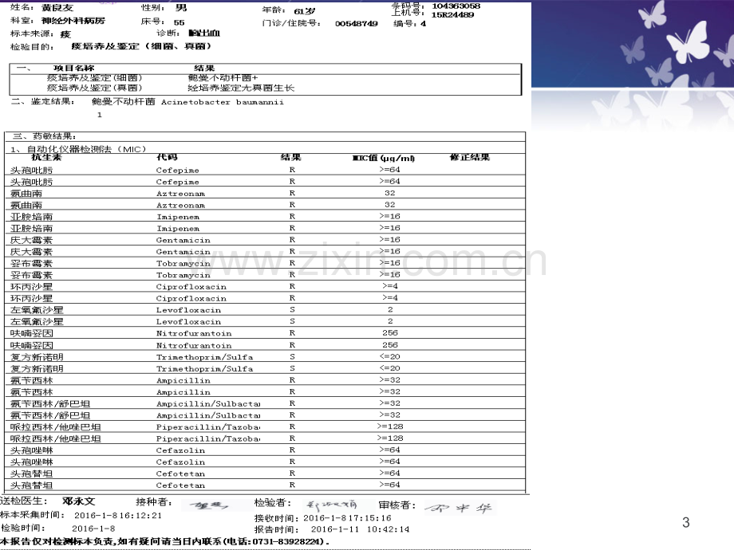Click the 项目名称 header in results box

pyautogui.click(x=74, y=69)
